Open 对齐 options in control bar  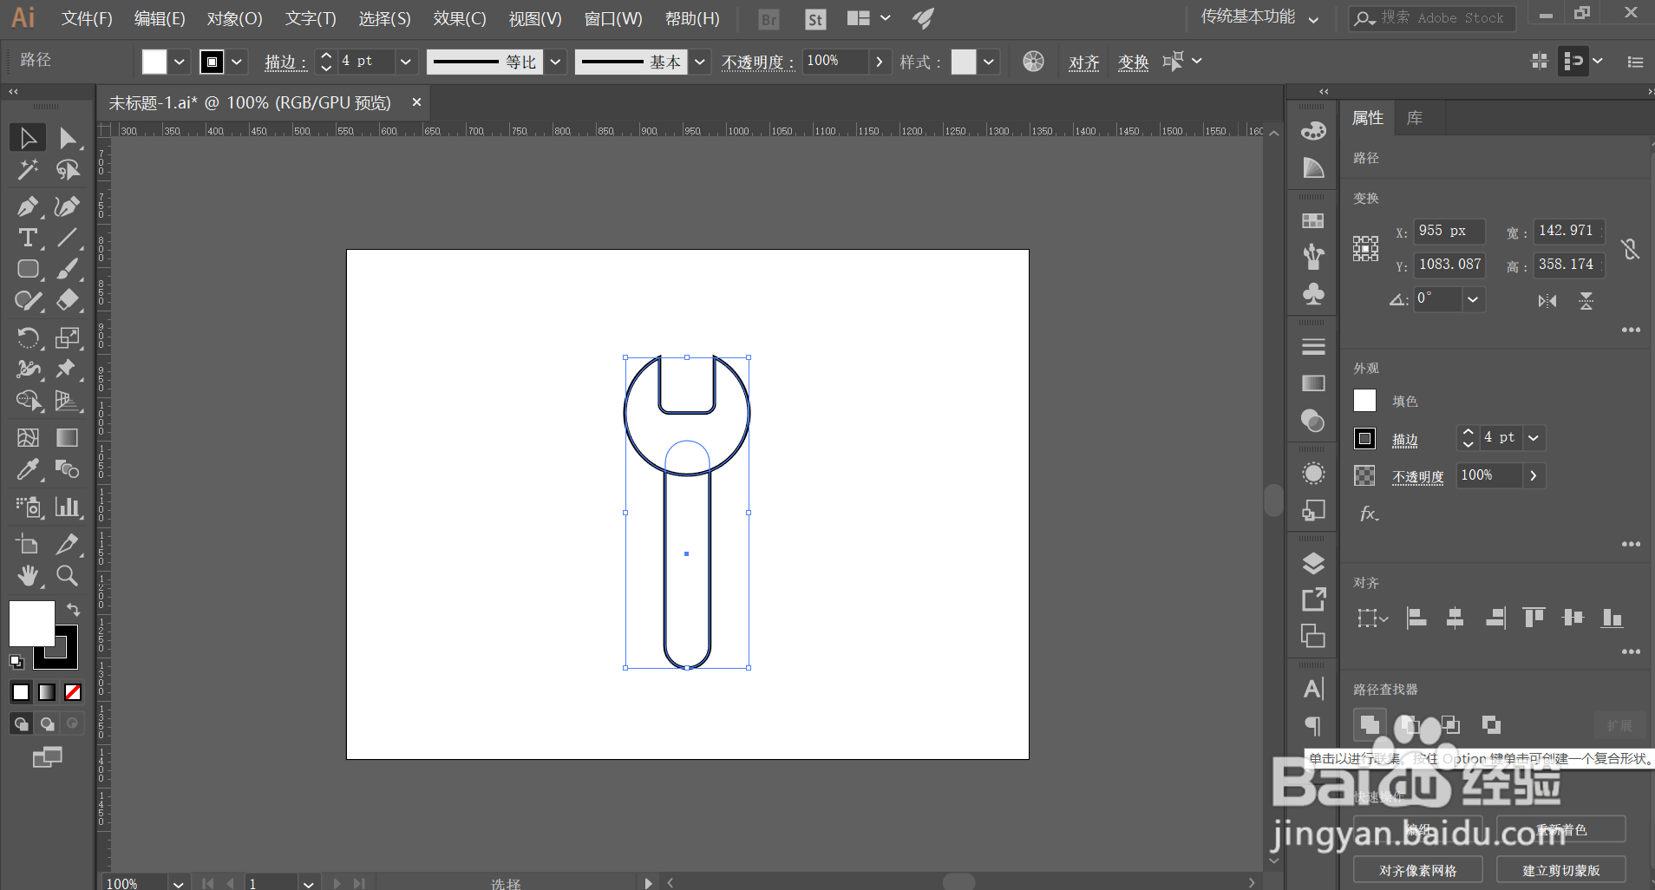1084,62
